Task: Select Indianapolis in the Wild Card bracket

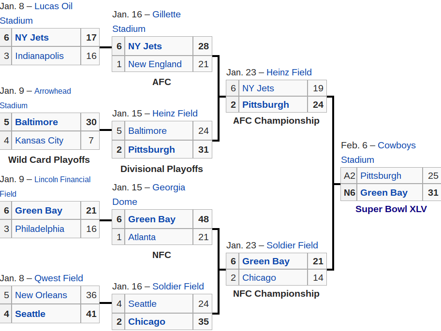Action: tap(39, 56)
